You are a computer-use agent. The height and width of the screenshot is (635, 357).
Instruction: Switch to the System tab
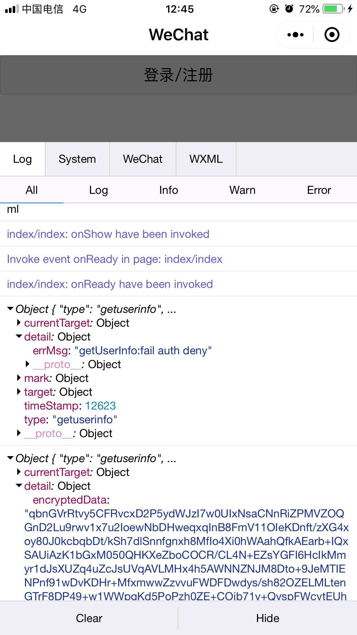(x=77, y=159)
